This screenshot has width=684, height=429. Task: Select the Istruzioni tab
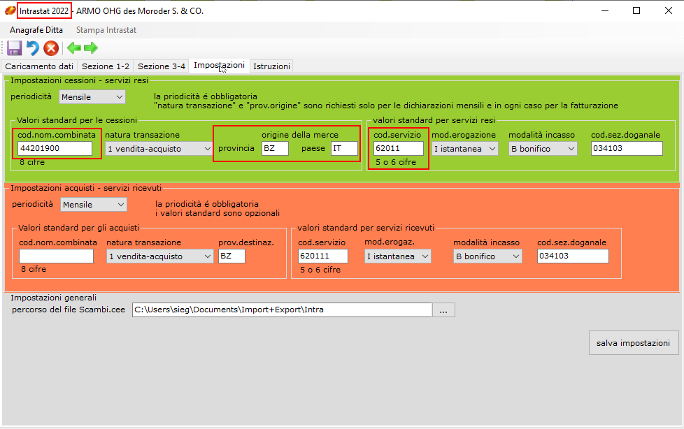coord(271,66)
